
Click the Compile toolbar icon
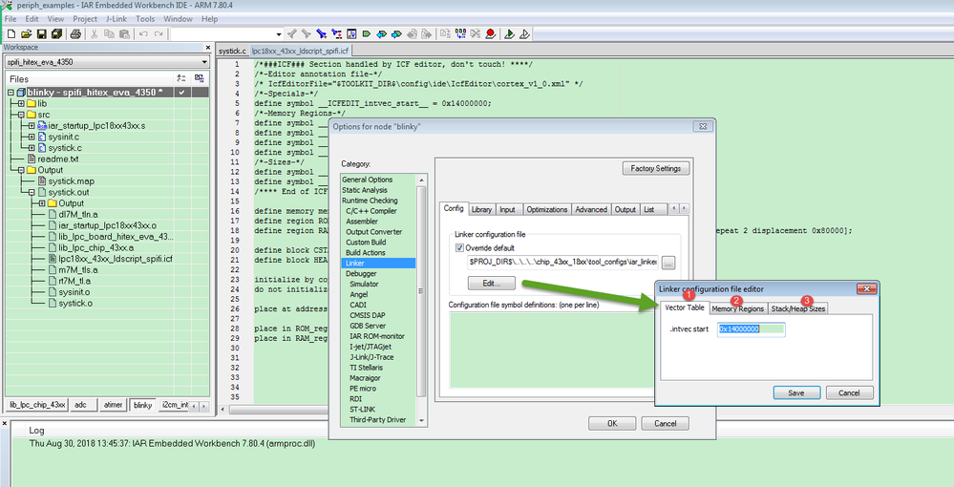pyautogui.click(x=446, y=34)
